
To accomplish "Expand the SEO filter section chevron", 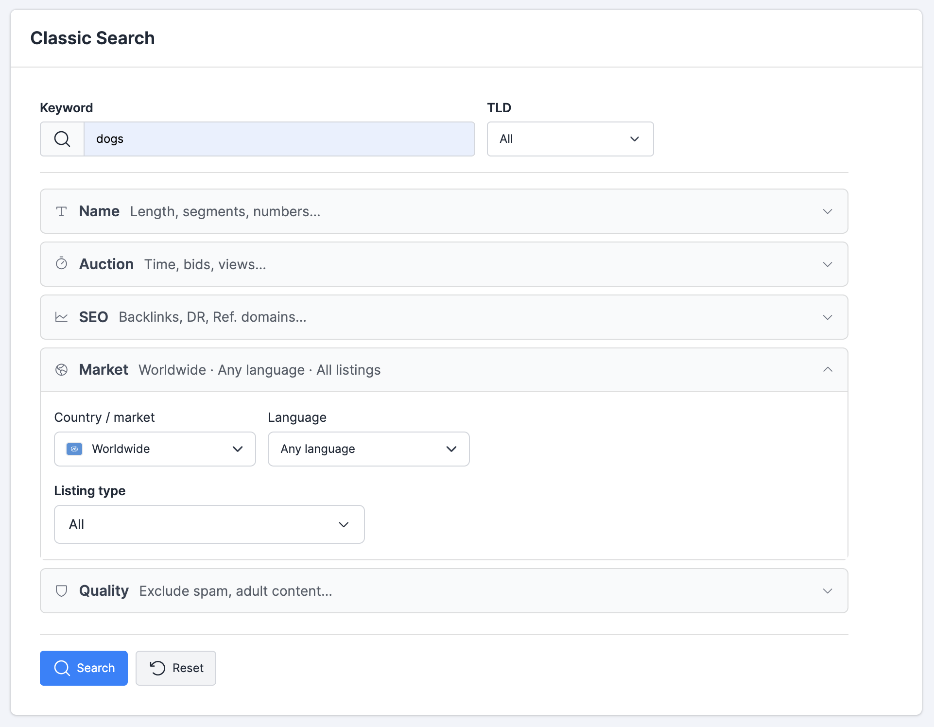I will [828, 317].
